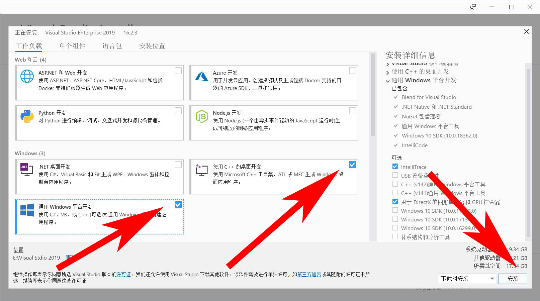Image resolution: width=540 pixels, height=301 pixels.
Task: Expand 使用 C++ 的桌面开发 details
Action: tap(388, 72)
